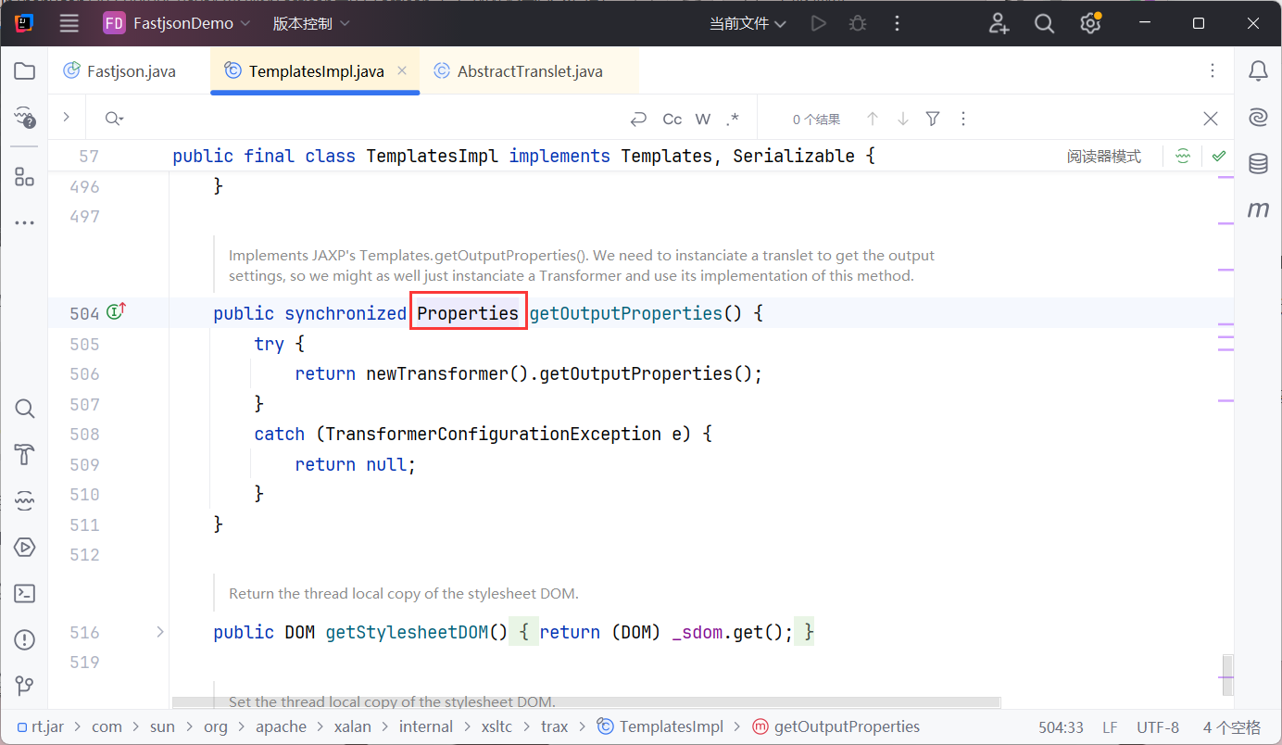This screenshot has height=745, width=1282.
Task: Open the Notifications bell icon
Action: [1258, 71]
